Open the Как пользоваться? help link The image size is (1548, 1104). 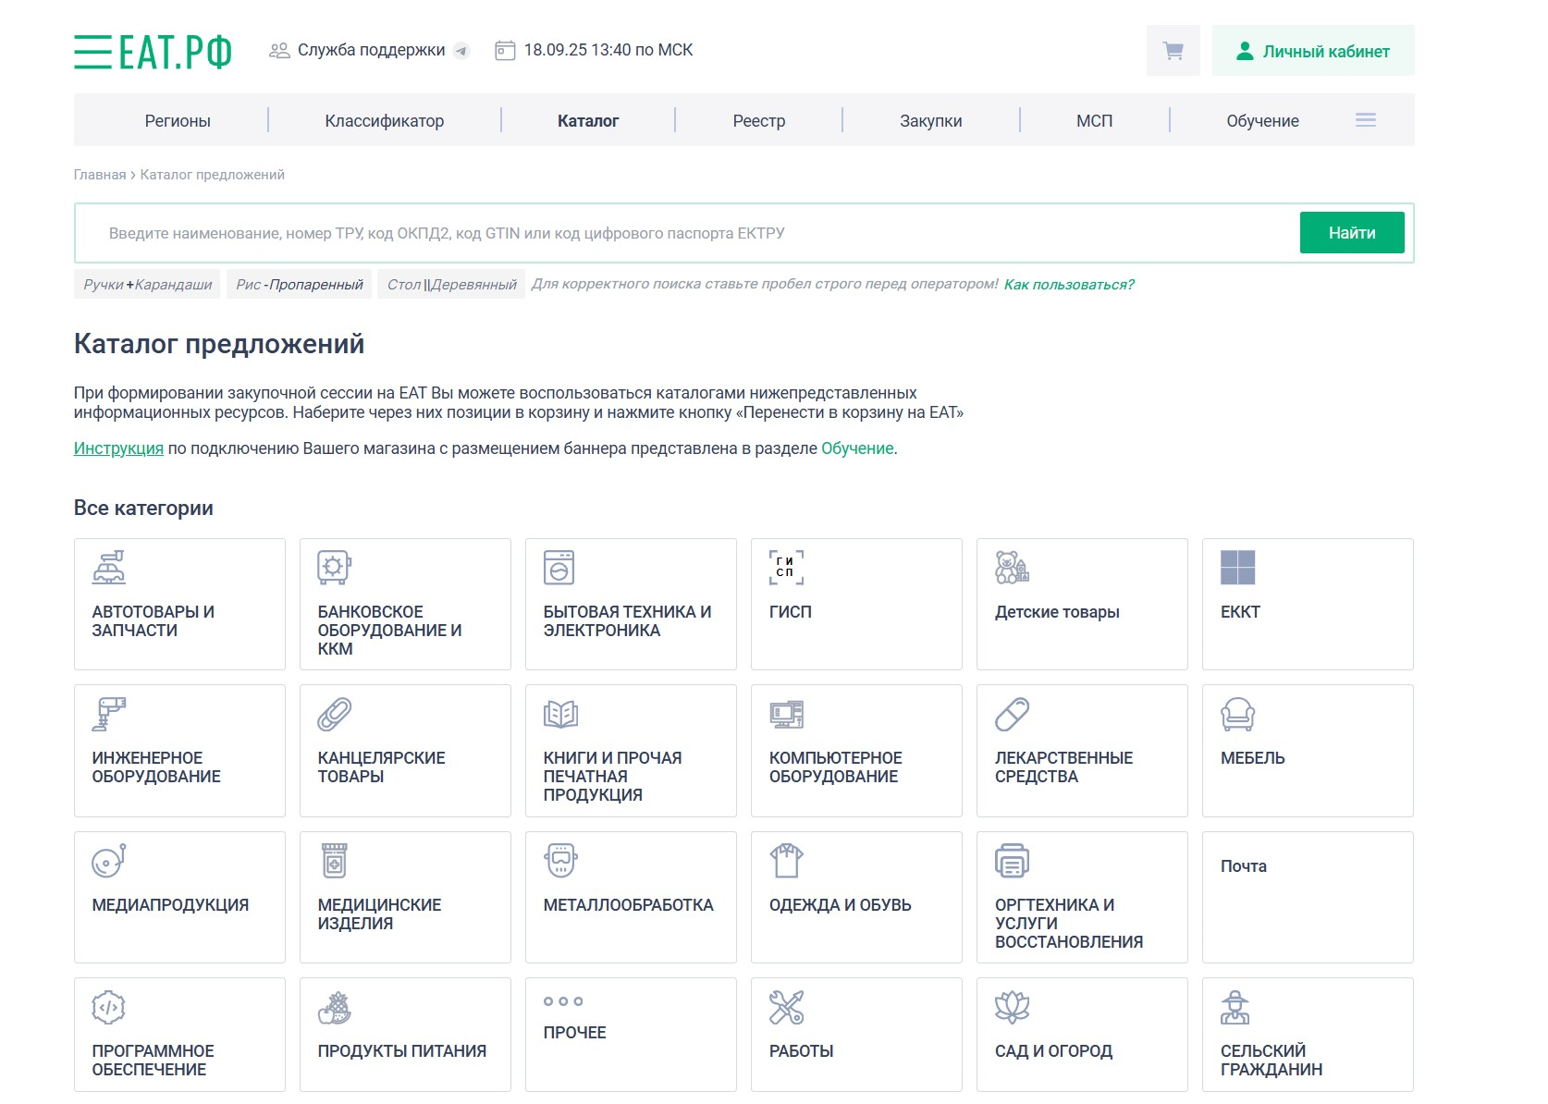coord(1068,285)
